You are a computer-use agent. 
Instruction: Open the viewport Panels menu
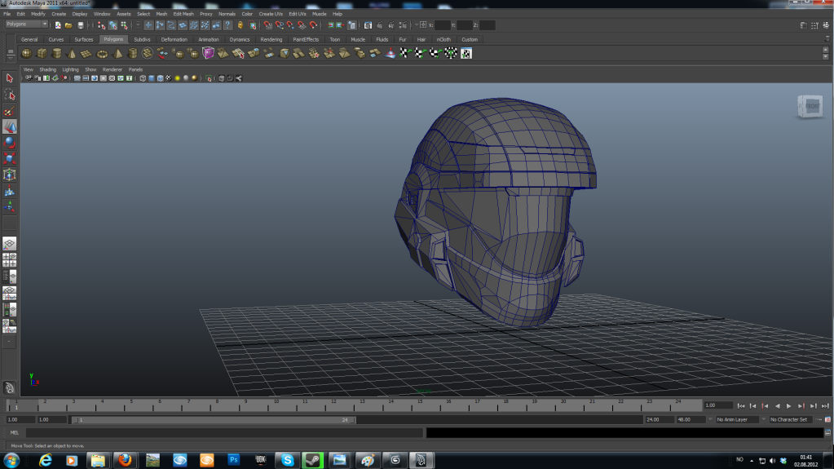click(x=135, y=69)
